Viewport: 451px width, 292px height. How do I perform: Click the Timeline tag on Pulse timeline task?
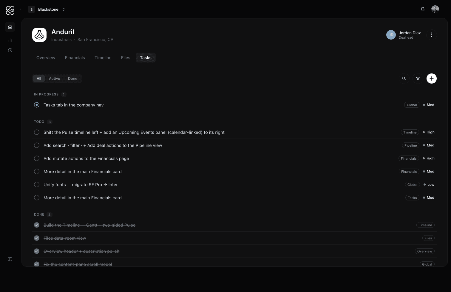click(410, 132)
